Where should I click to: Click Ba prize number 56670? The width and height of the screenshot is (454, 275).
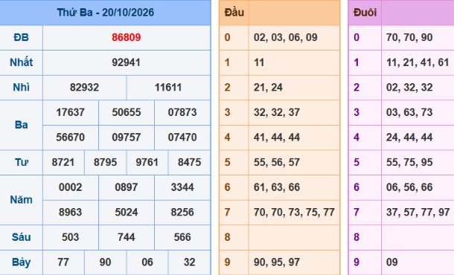pos(71,137)
